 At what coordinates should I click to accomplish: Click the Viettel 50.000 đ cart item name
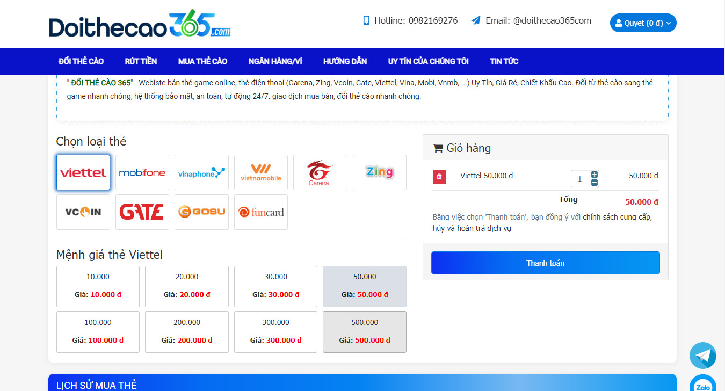click(487, 176)
